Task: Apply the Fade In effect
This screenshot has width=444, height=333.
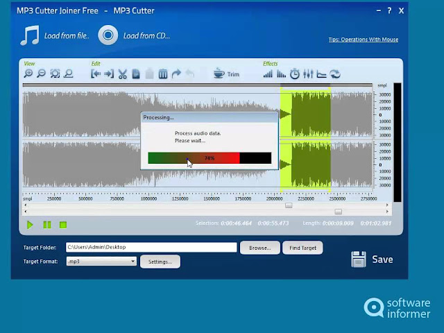Action: point(268,74)
